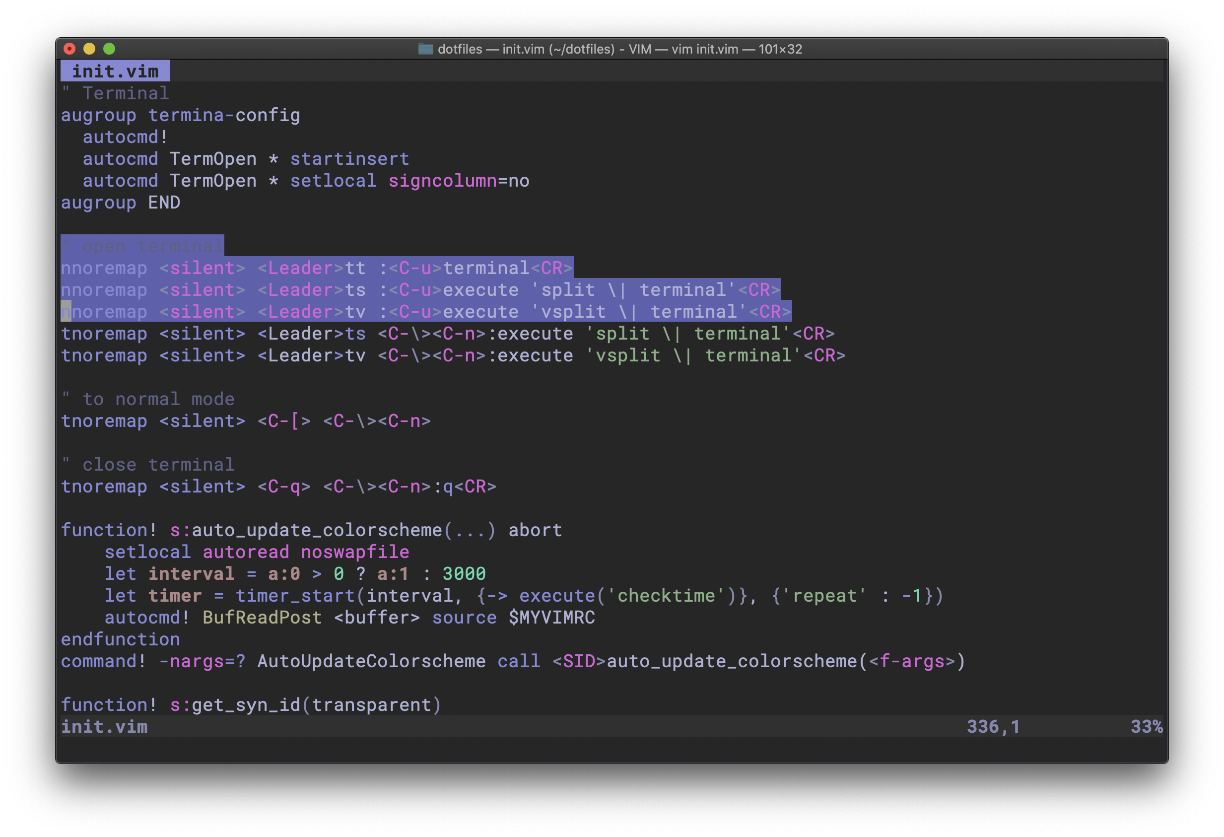This screenshot has height=837, width=1224.
Task: Click the block cursor at the start of the nnoremap line
Action: [66, 312]
